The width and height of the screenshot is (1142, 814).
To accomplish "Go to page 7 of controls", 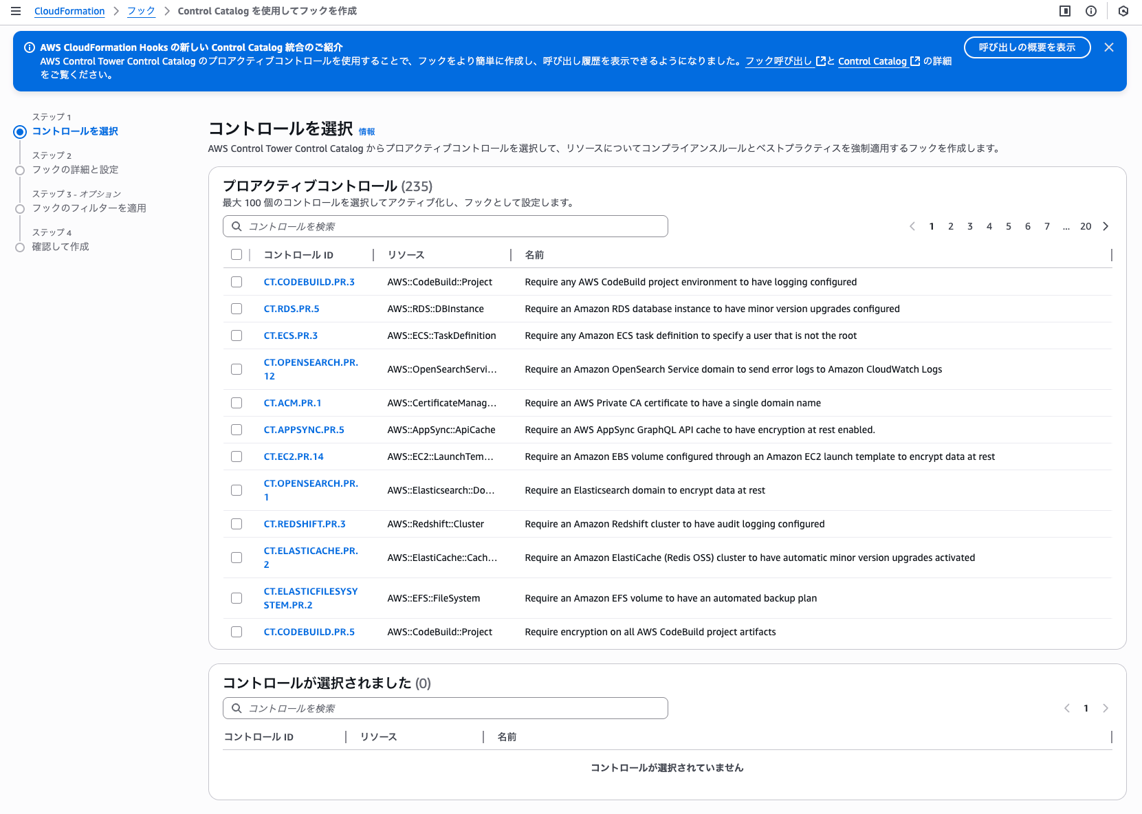I will coord(1047,226).
